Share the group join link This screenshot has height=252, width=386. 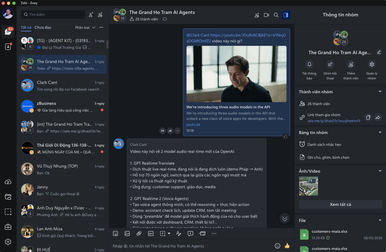click(x=378, y=117)
